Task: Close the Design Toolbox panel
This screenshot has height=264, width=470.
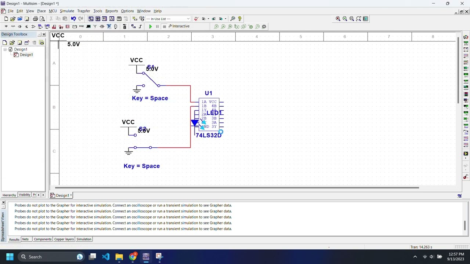Action: 44,34
